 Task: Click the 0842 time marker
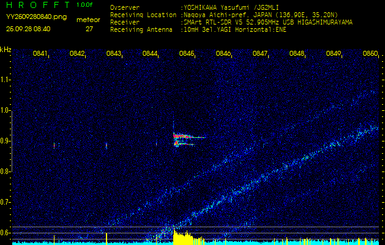tap(77, 53)
